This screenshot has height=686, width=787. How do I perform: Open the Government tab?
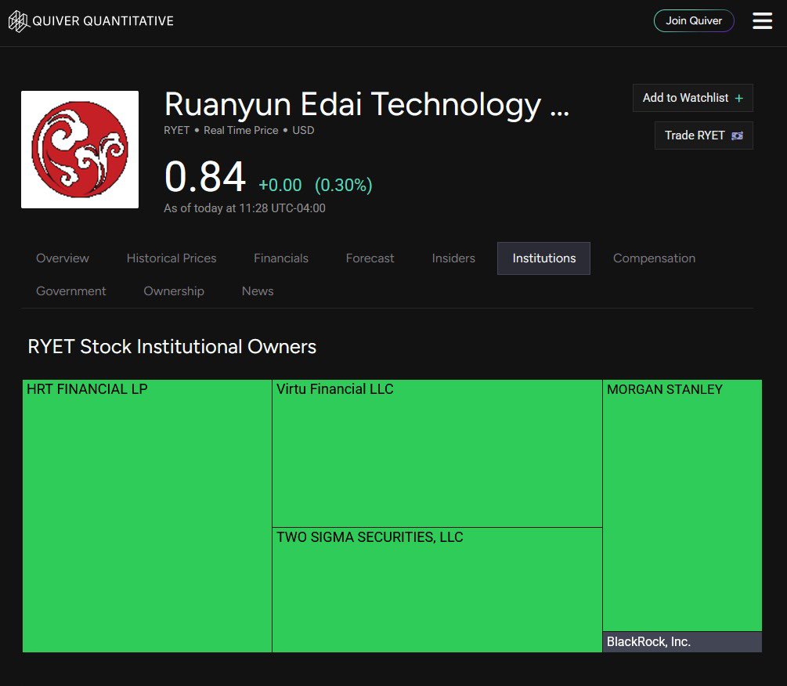[x=70, y=291]
